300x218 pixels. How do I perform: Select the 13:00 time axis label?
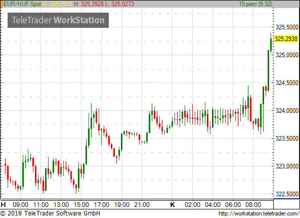[61, 205]
